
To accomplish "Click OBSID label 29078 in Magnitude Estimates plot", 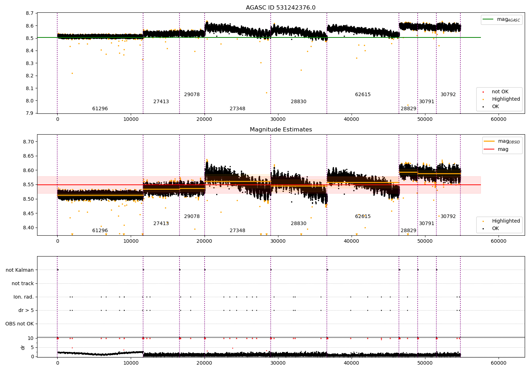I will click(x=192, y=217).
